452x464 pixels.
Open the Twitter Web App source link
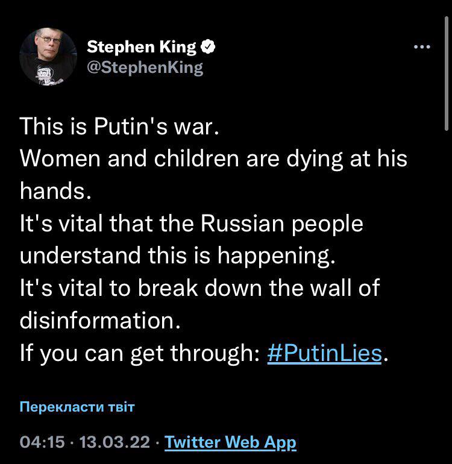pos(230,443)
